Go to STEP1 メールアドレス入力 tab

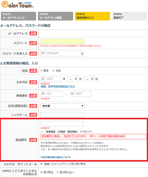(18, 16)
